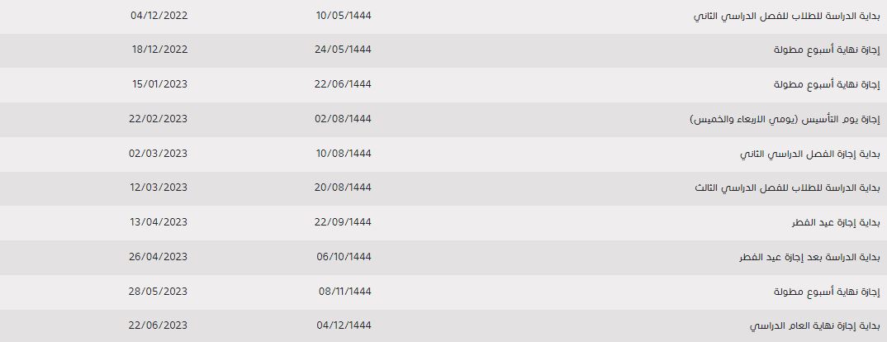Select the date 15/01/2023
This screenshot has height=342, width=887.
pos(159,83)
